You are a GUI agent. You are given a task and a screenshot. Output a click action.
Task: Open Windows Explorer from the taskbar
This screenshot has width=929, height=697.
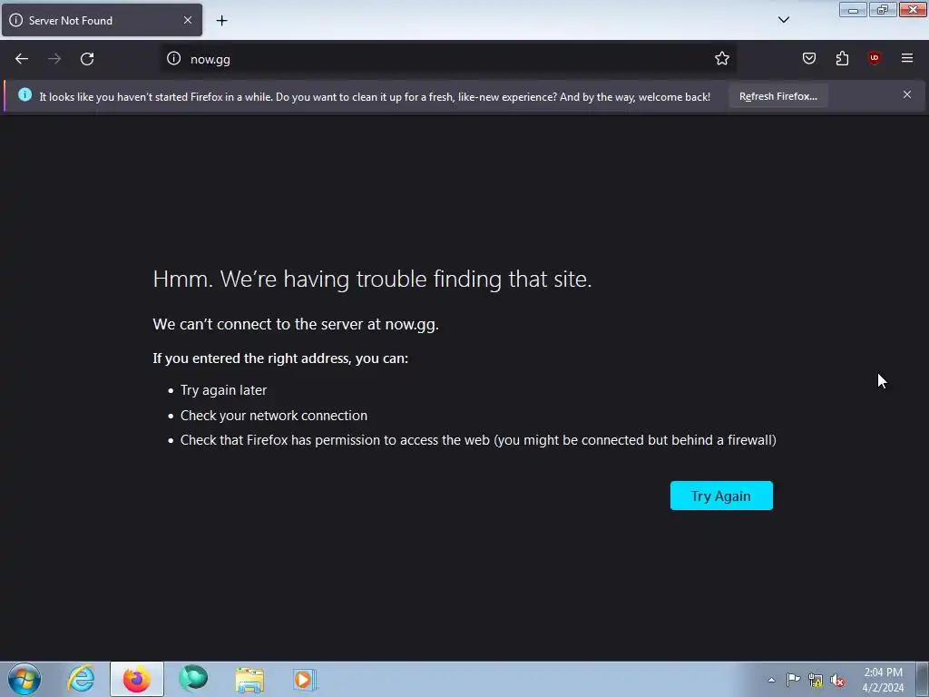pos(249,679)
